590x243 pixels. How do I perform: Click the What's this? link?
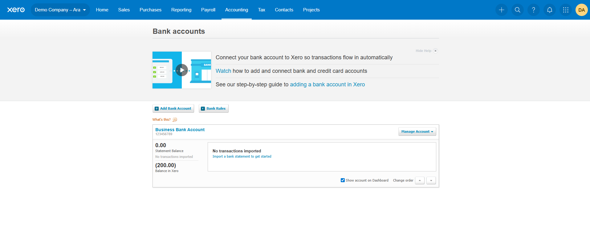pyautogui.click(x=161, y=120)
